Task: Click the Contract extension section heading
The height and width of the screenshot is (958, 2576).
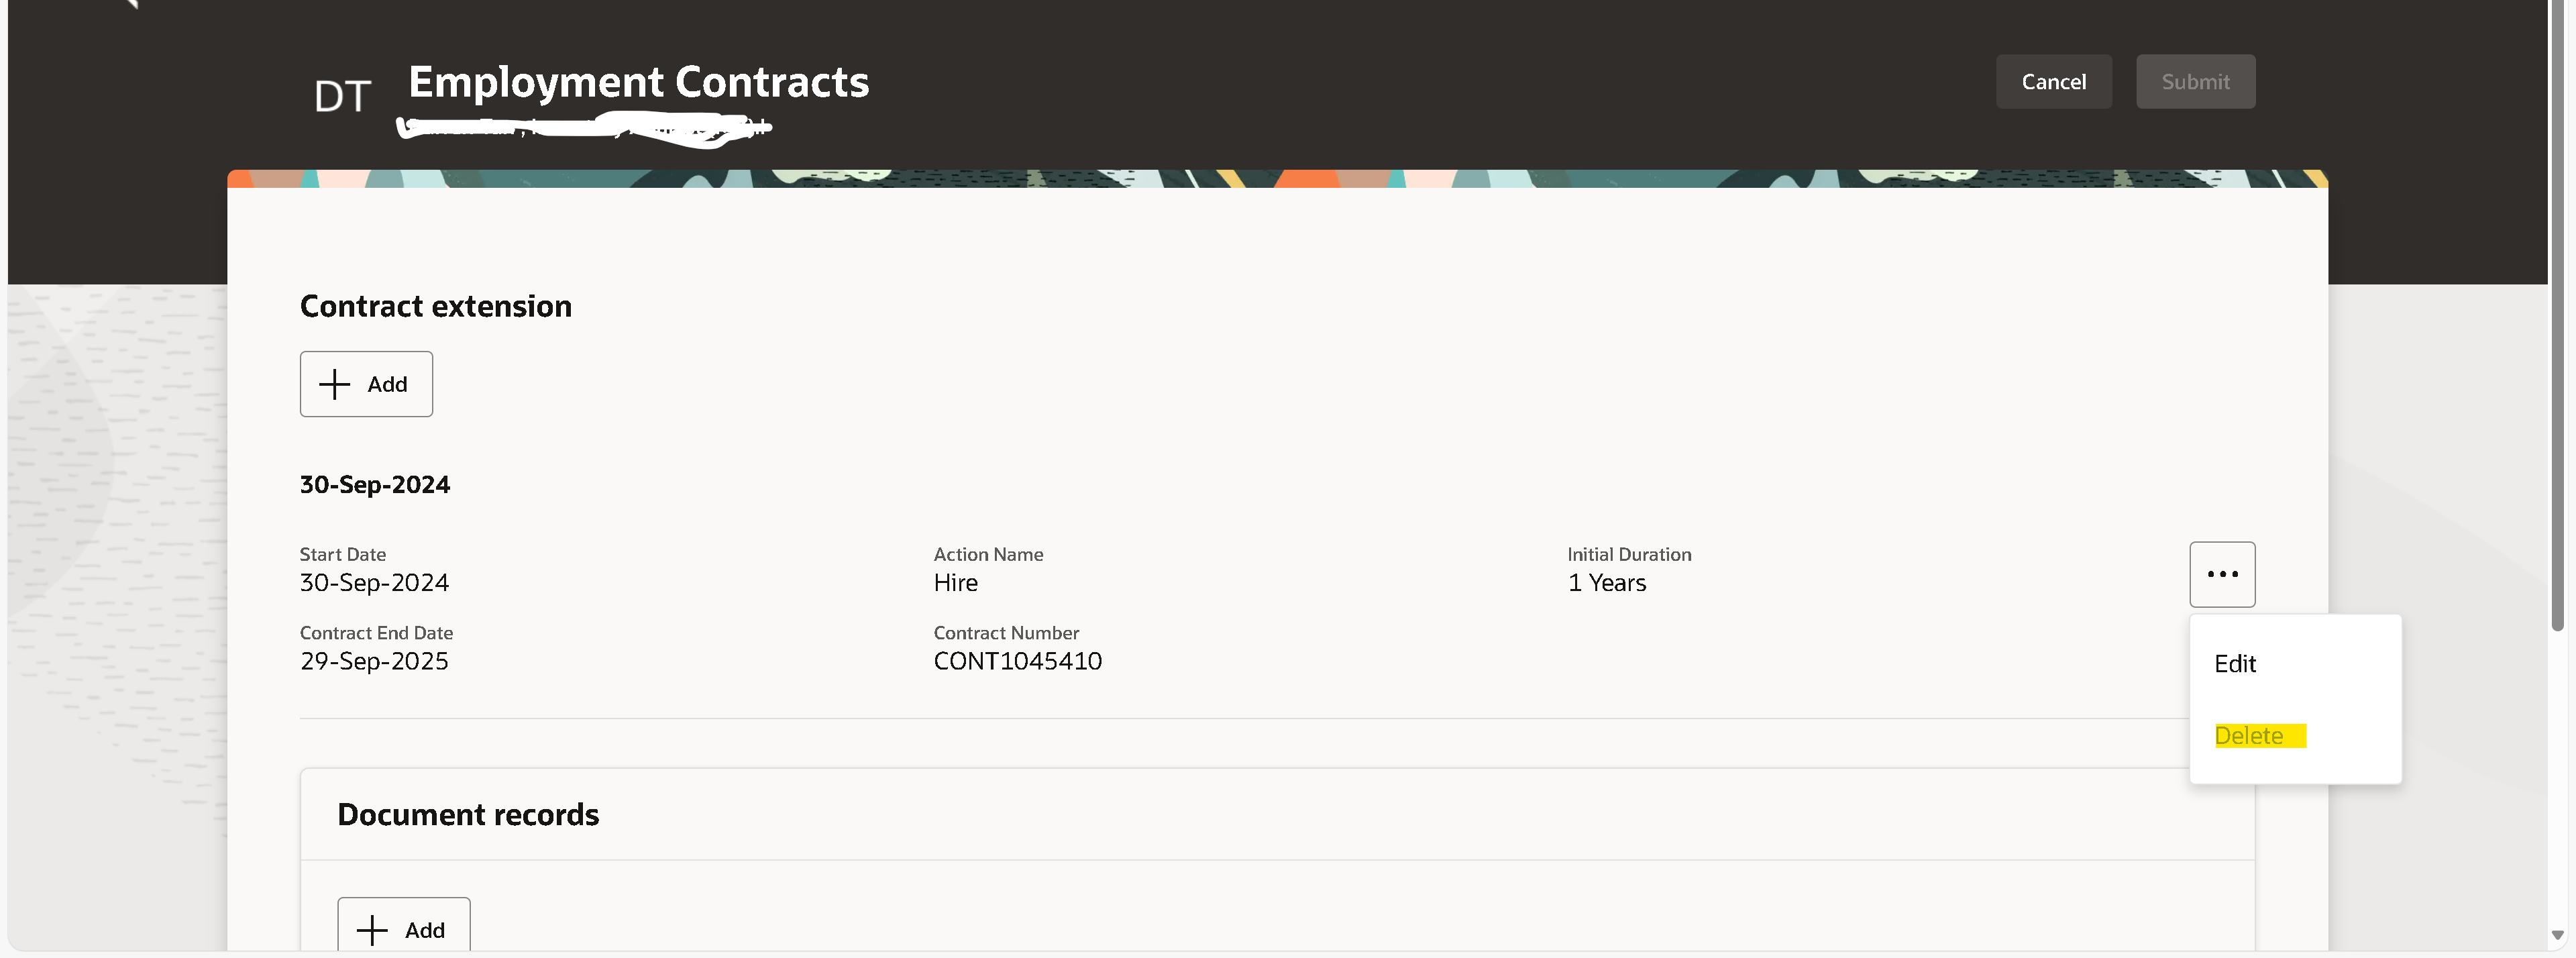Action: (x=435, y=306)
